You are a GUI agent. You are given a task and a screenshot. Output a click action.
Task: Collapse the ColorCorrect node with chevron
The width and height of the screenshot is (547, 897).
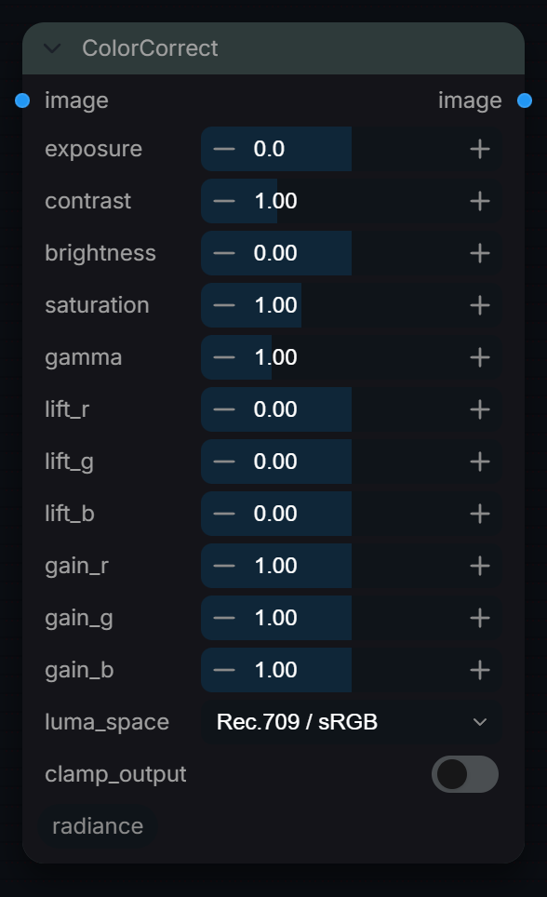(52, 48)
